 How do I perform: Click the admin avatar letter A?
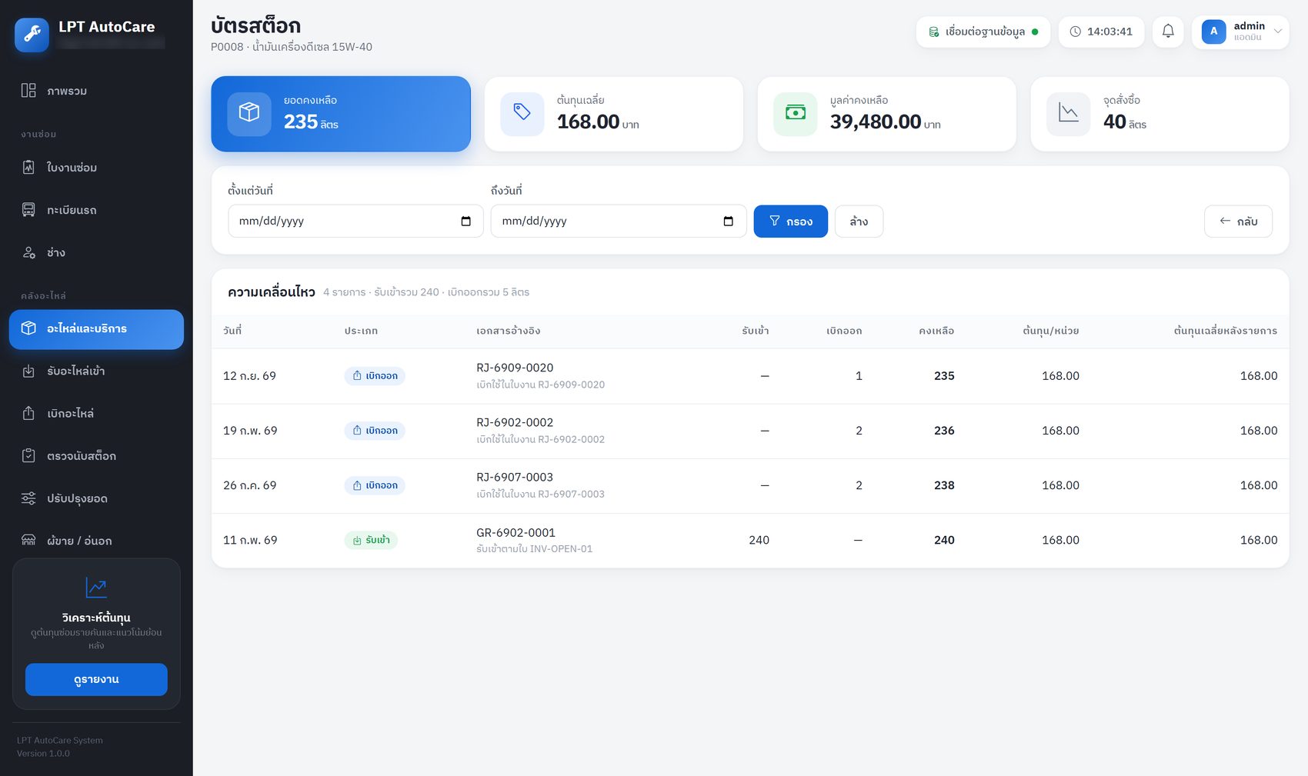coord(1213,32)
